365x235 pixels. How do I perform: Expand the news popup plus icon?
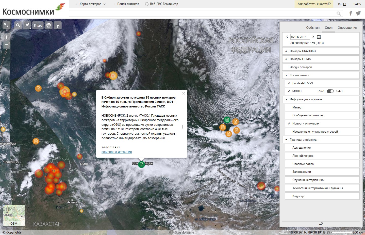click(x=183, y=127)
